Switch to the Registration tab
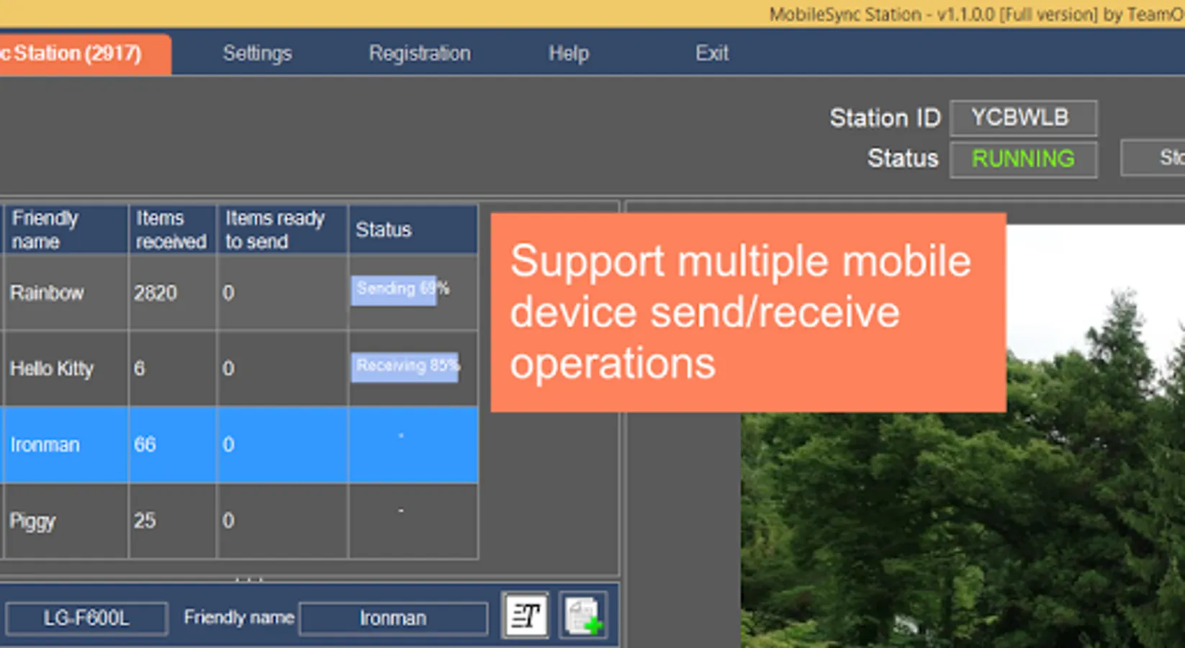This screenshot has height=648, width=1185. [x=420, y=53]
